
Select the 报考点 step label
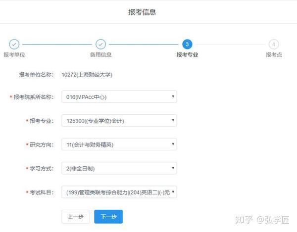coord(274,55)
